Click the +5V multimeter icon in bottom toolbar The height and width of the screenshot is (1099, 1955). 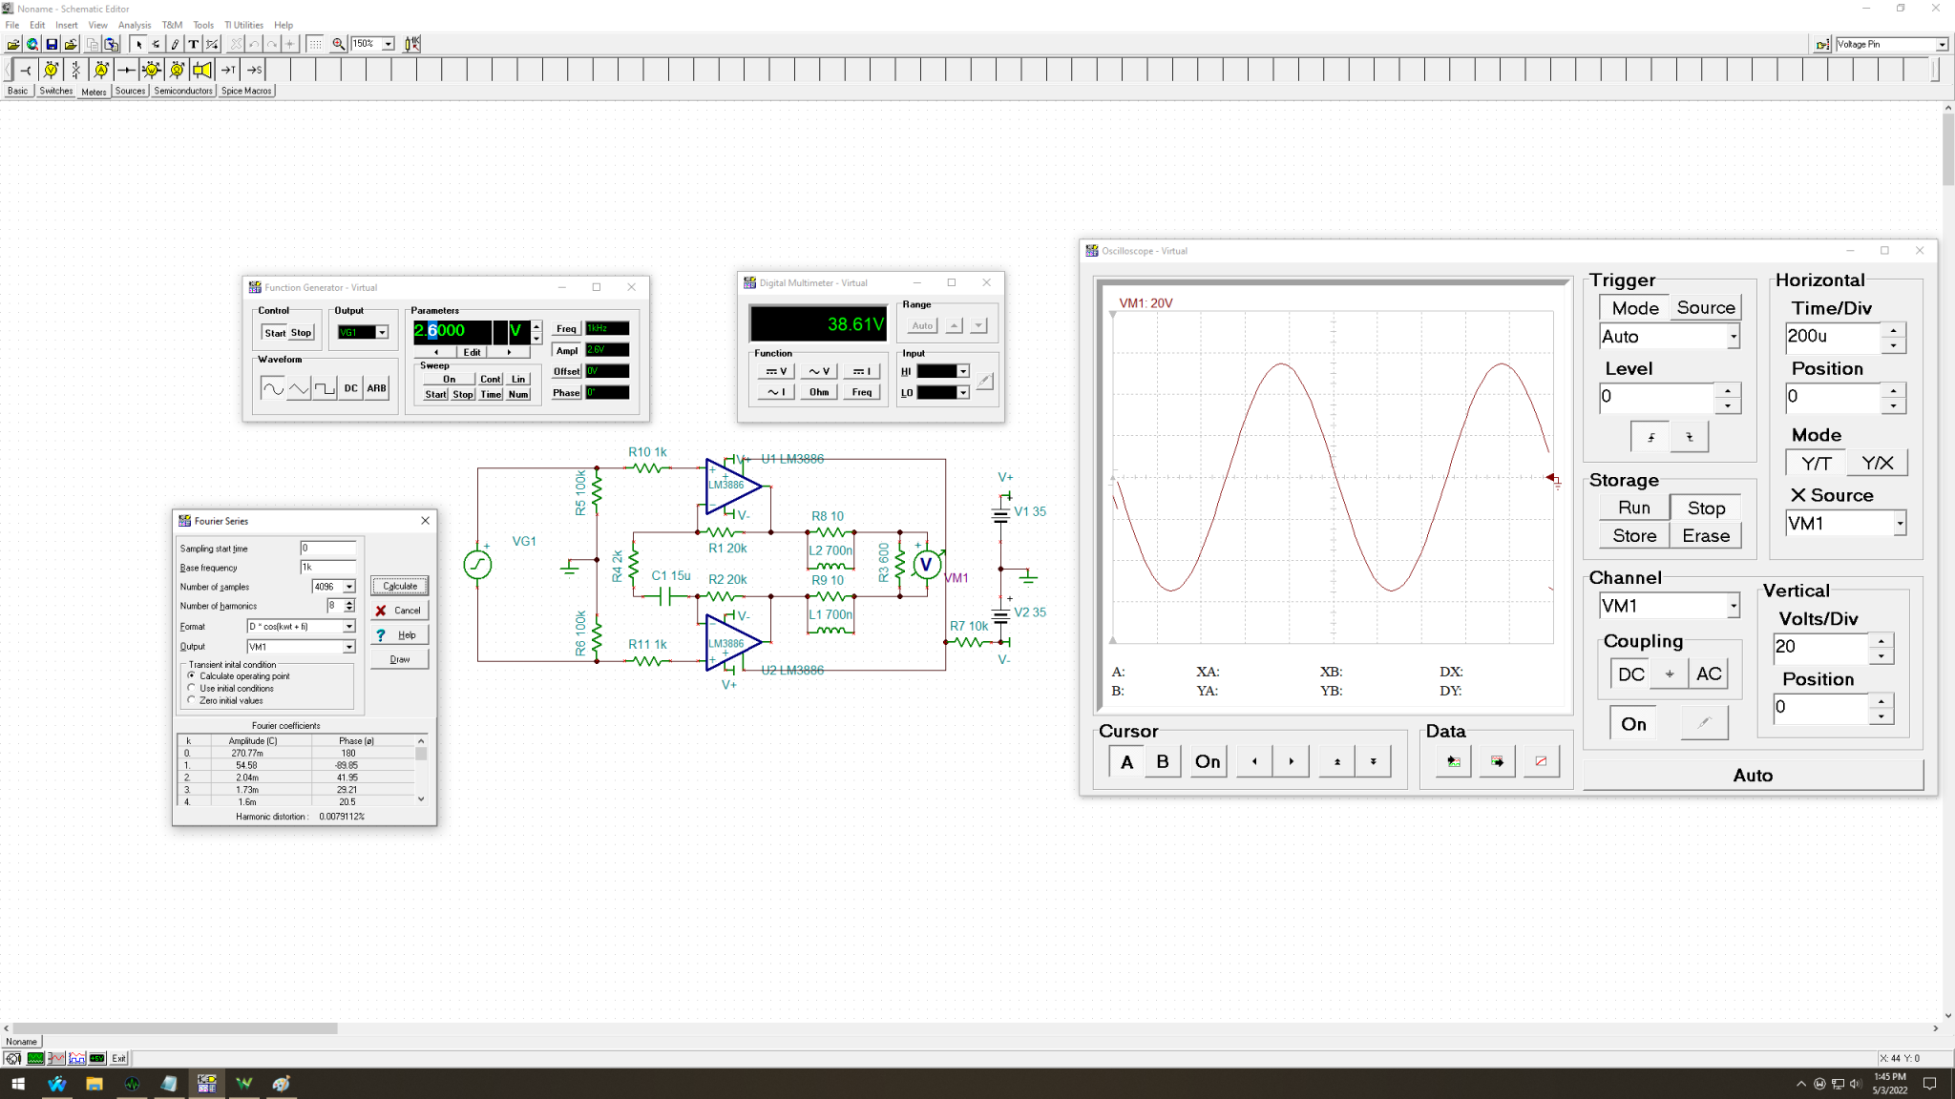pos(97,1058)
